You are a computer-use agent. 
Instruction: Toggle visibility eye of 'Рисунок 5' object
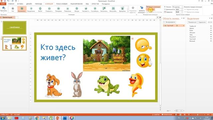211,37
